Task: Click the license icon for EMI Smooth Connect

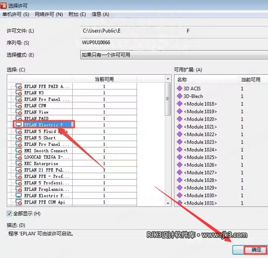Action: [19, 151]
